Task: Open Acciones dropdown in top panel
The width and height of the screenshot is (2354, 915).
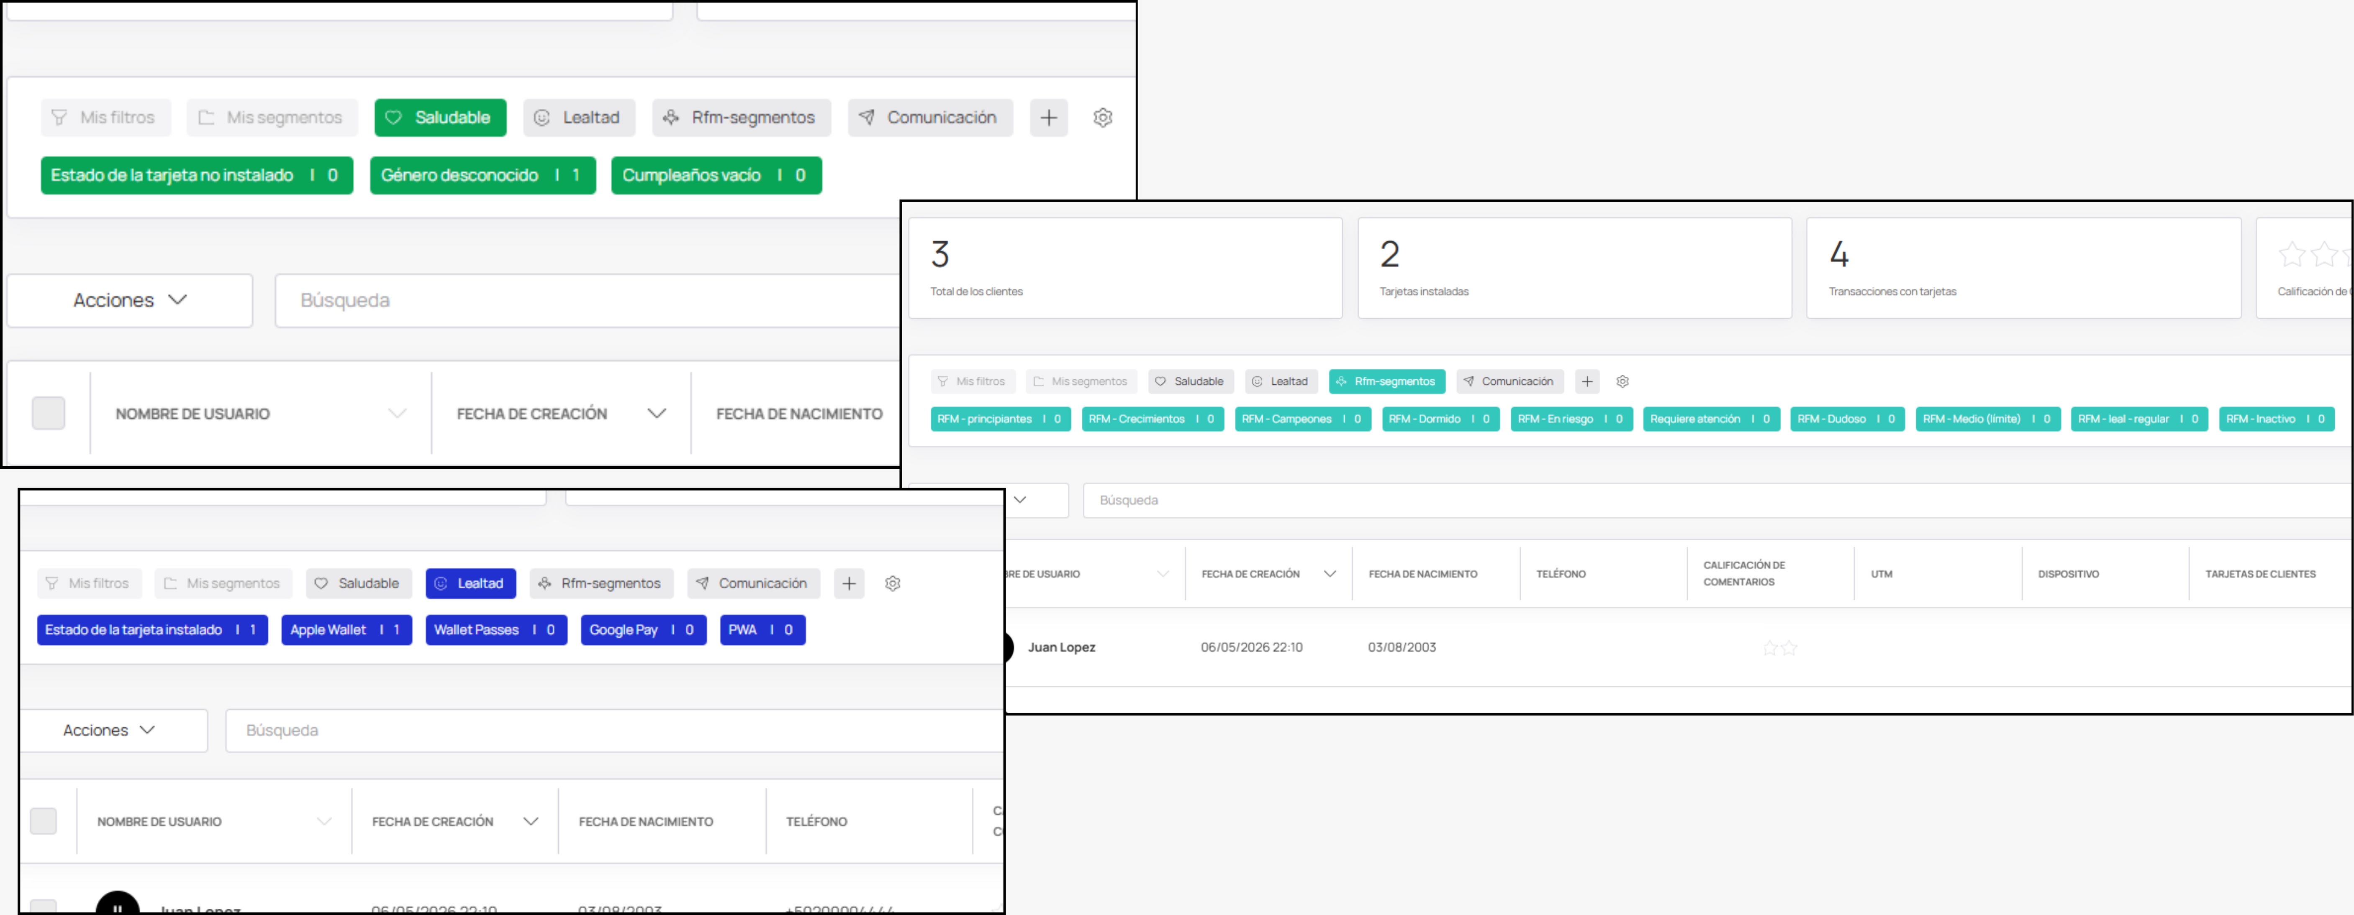Action: (x=130, y=300)
